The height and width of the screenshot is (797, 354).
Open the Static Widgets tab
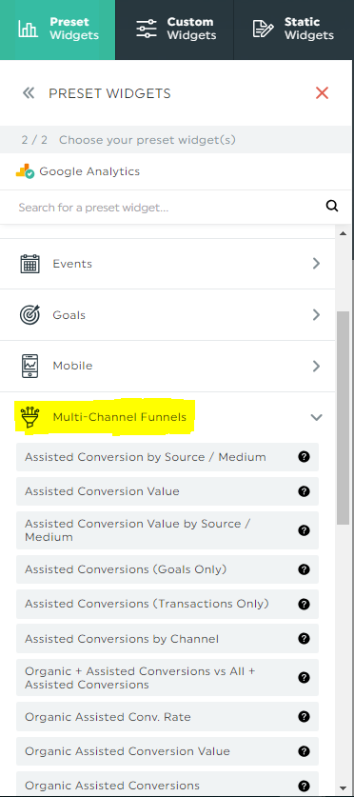pos(293,29)
